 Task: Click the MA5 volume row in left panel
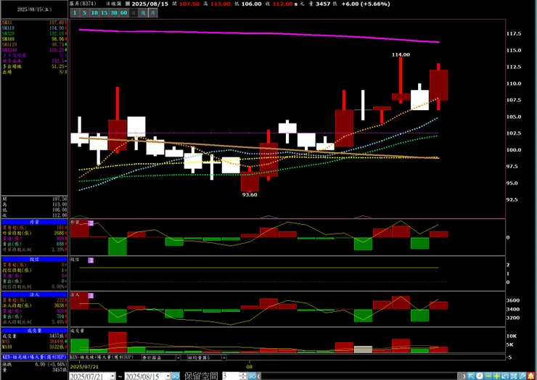(34, 342)
